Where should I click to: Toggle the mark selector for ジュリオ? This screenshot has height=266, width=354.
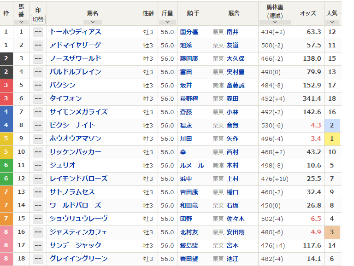(x=38, y=166)
